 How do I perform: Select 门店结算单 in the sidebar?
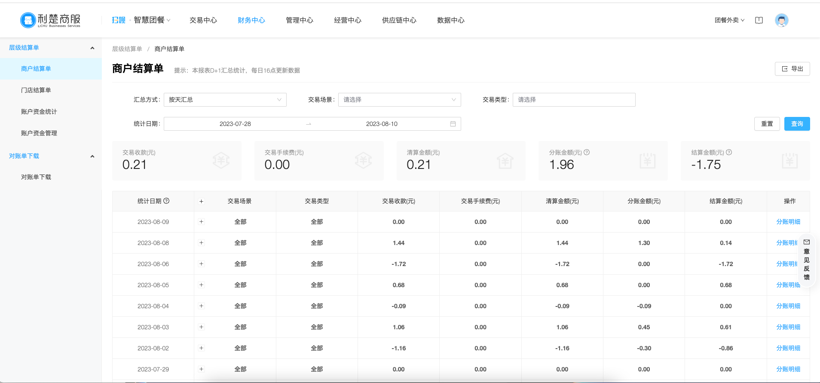[x=51, y=90]
